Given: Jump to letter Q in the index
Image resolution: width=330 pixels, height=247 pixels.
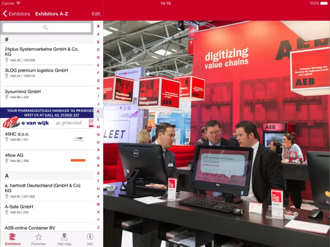Looking at the screenshot, I should point(98,158).
